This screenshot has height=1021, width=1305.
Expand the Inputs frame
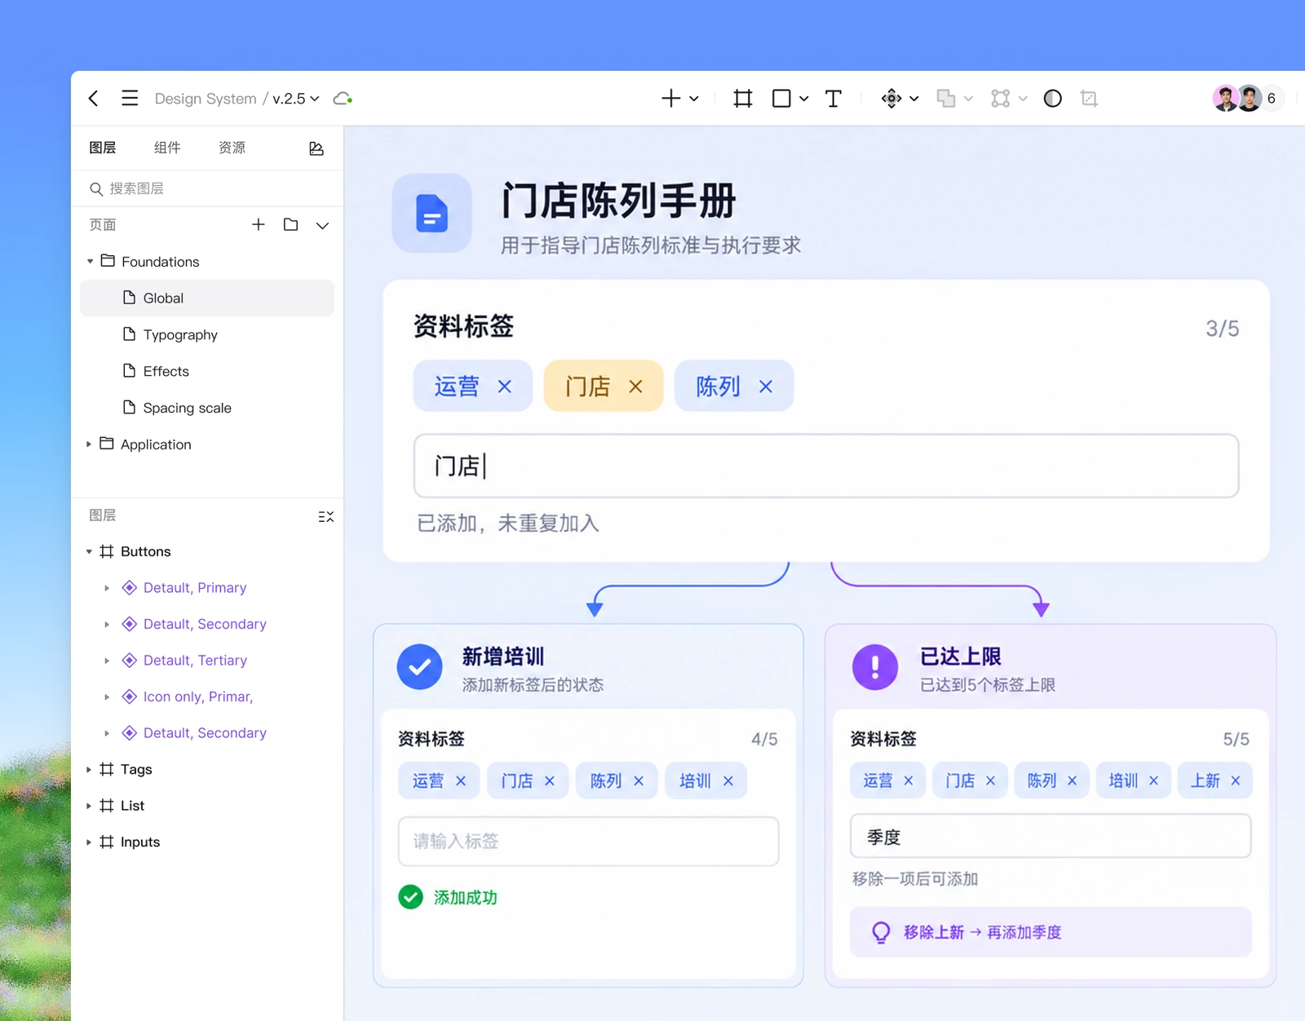(x=89, y=842)
